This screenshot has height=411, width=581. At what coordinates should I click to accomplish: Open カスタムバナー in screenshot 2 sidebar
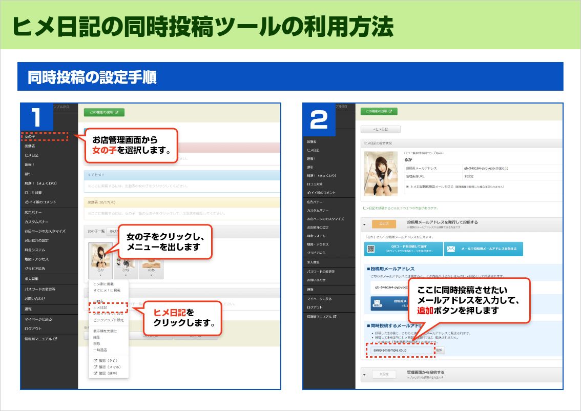click(x=318, y=211)
